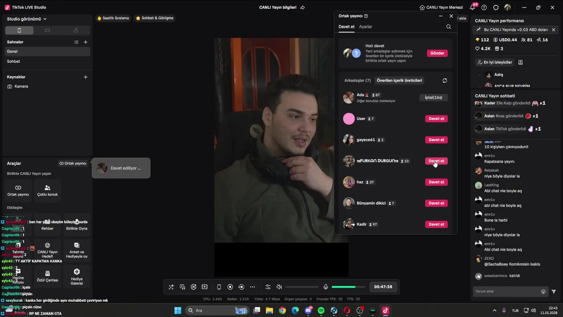
Task: Click the record button icon
Action: point(230,287)
